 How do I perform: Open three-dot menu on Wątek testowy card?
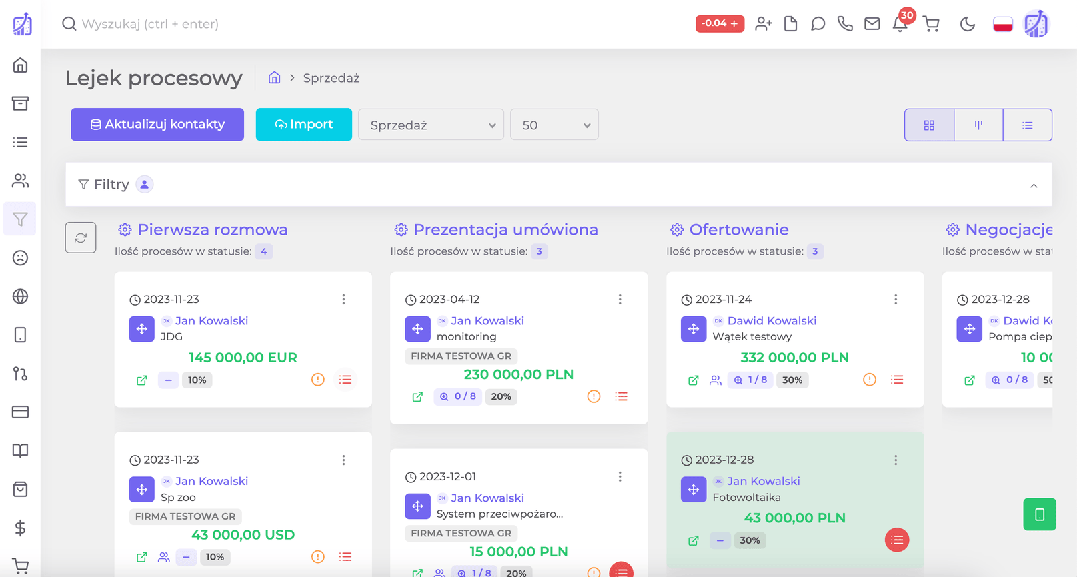[x=896, y=300]
